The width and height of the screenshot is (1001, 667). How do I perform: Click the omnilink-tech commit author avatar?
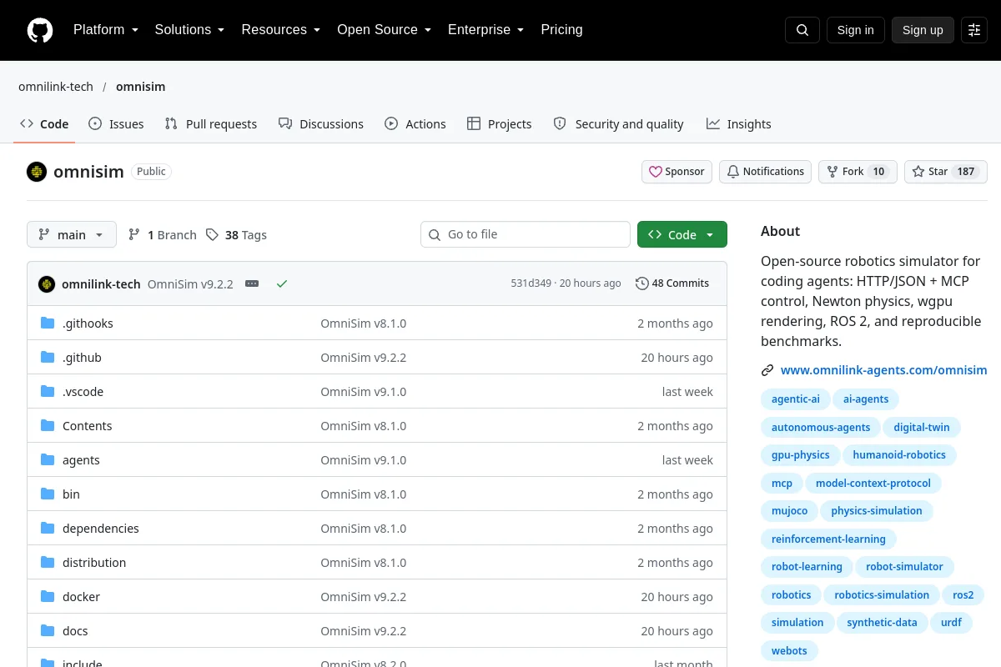tap(47, 283)
